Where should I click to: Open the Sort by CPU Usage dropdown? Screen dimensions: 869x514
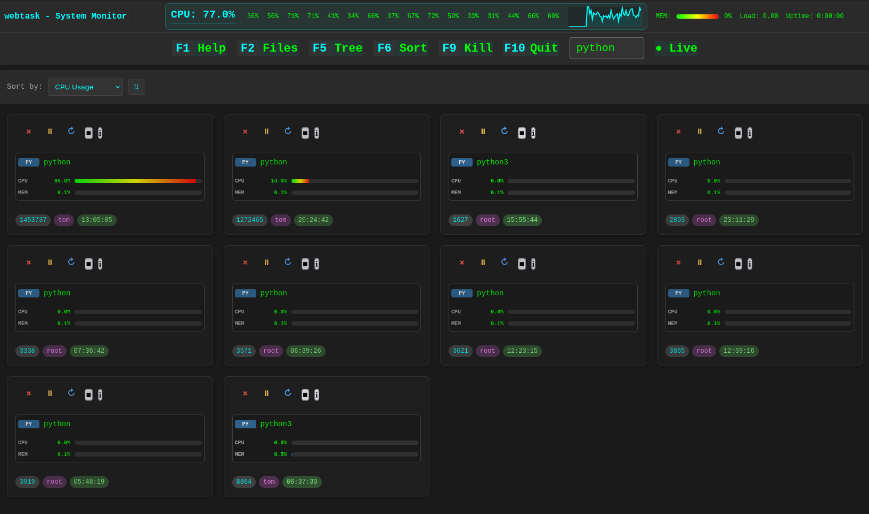[x=85, y=87]
